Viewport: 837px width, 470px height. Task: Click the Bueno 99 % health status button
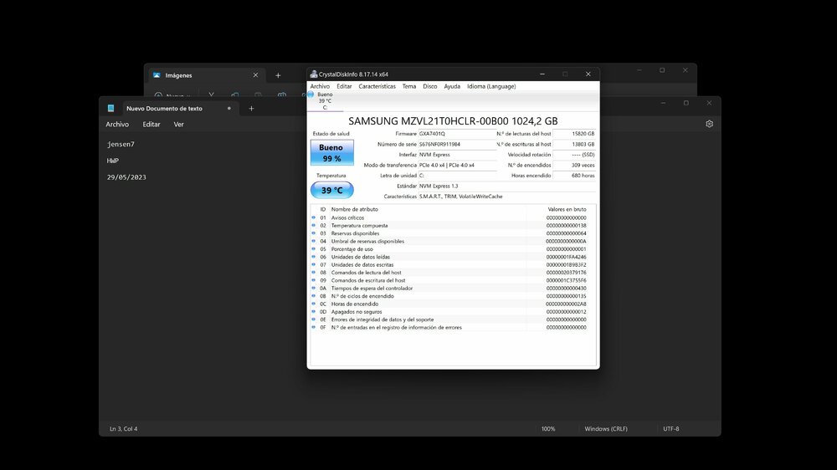point(332,152)
